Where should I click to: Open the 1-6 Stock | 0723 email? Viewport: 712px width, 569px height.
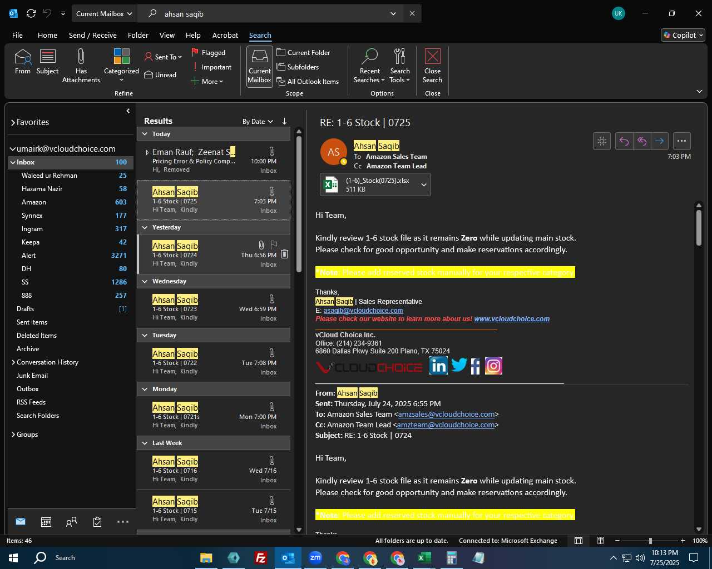[x=214, y=308]
